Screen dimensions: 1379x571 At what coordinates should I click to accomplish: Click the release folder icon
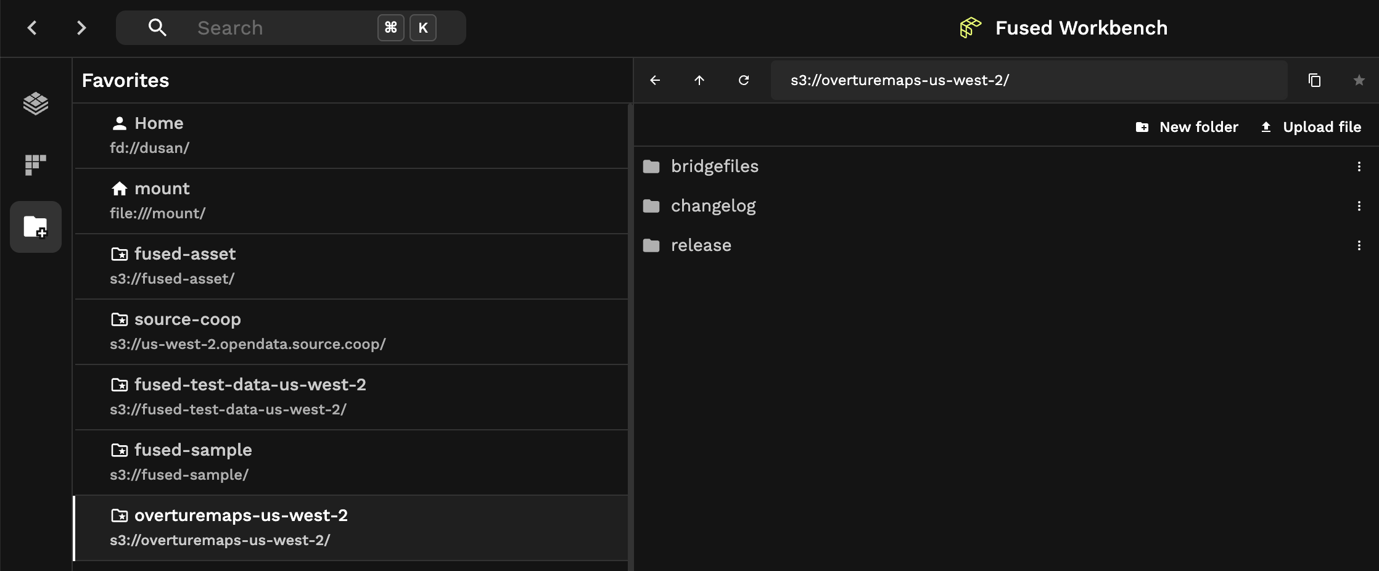[651, 245]
